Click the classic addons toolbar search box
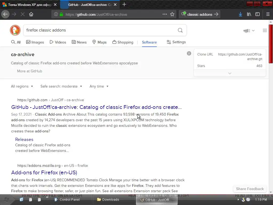This screenshot has height=205, width=273. tap(199, 14)
